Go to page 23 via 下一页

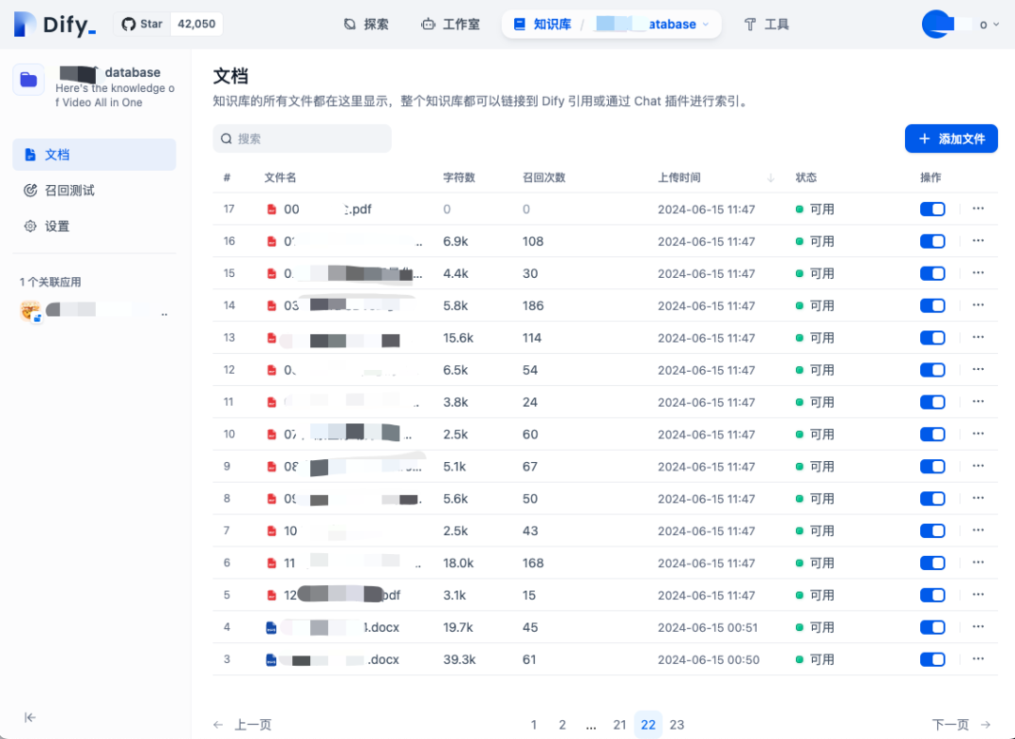point(950,724)
